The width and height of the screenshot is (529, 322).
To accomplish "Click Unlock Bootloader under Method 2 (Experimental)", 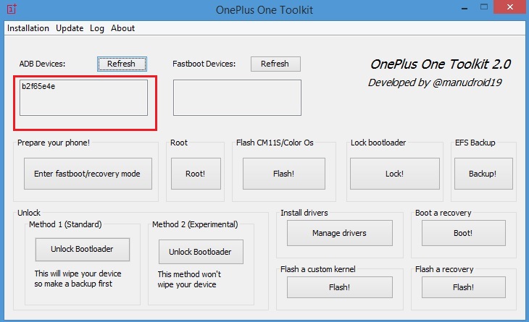I will tap(200, 252).
